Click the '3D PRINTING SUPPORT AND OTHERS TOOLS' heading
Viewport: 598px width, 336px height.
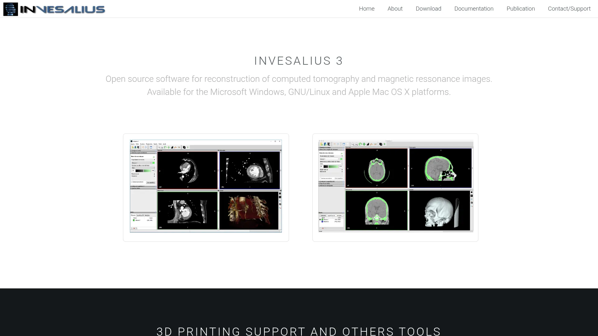(x=299, y=331)
